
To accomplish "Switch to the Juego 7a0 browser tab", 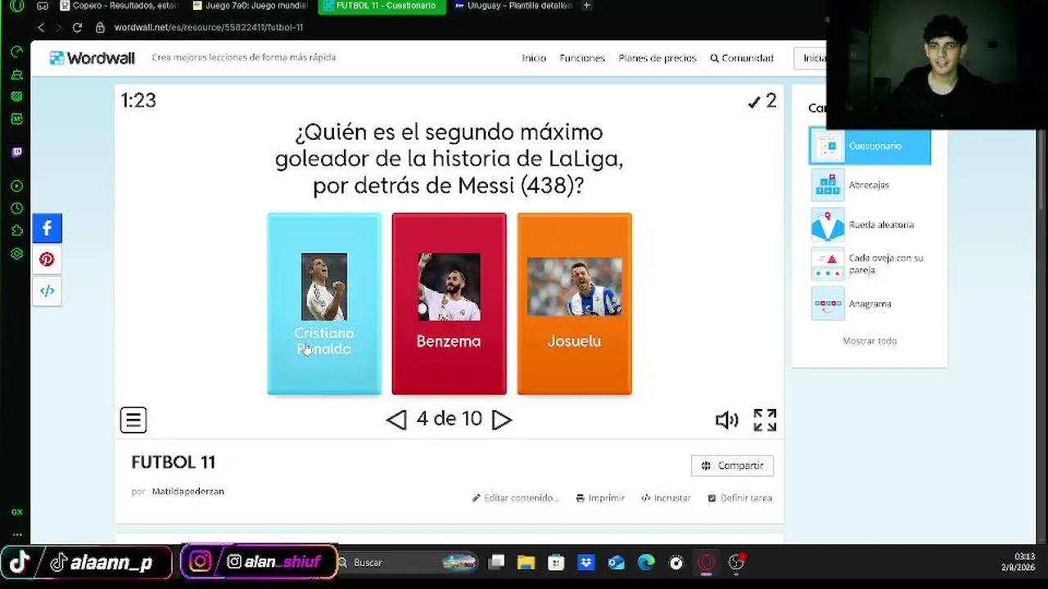I will pos(251,6).
